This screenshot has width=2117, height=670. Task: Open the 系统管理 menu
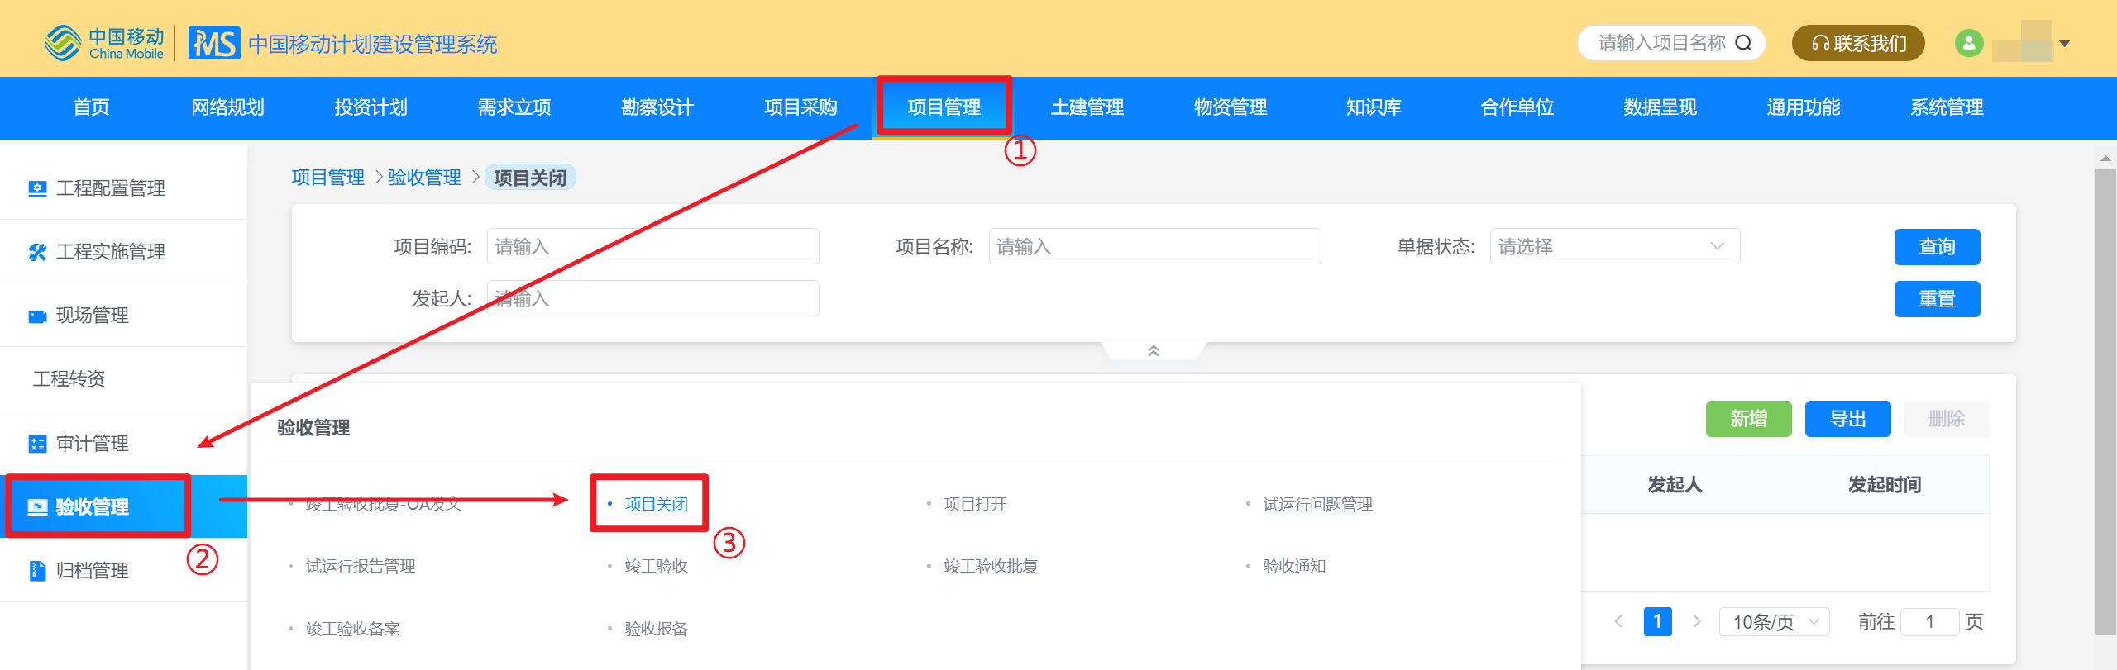coord(1947,107)
